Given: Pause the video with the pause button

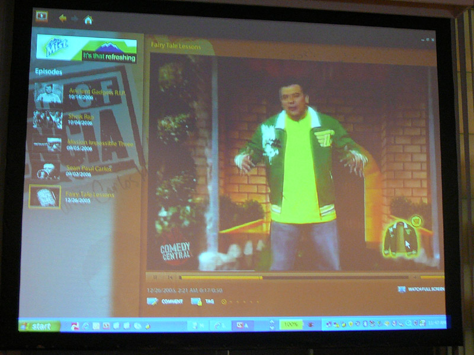Looking at the screenshot, I should [155, 277].
